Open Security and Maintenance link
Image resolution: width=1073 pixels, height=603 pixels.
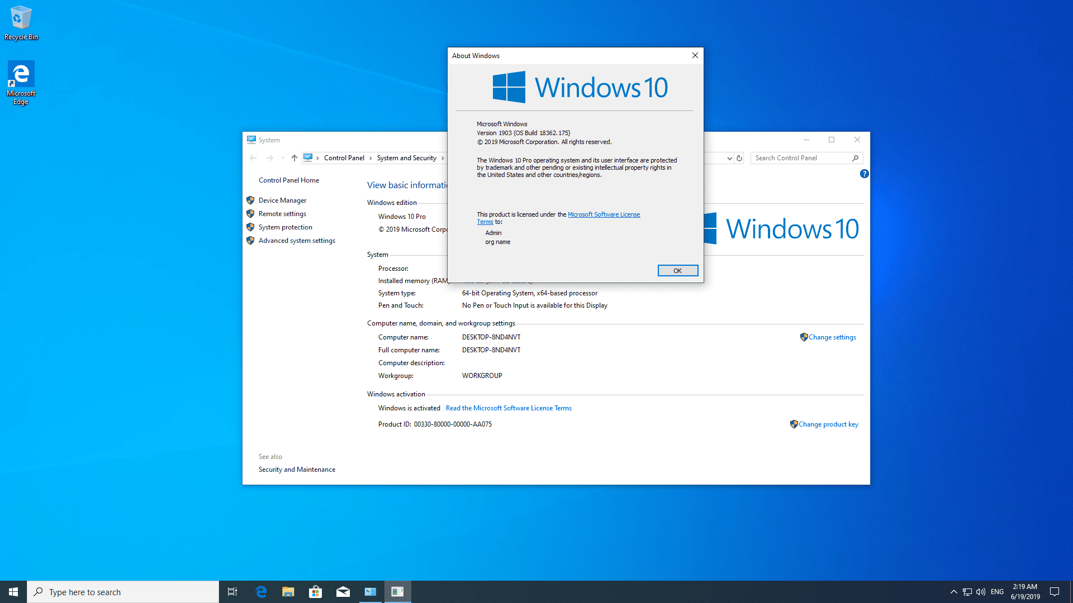click(297, 470)
